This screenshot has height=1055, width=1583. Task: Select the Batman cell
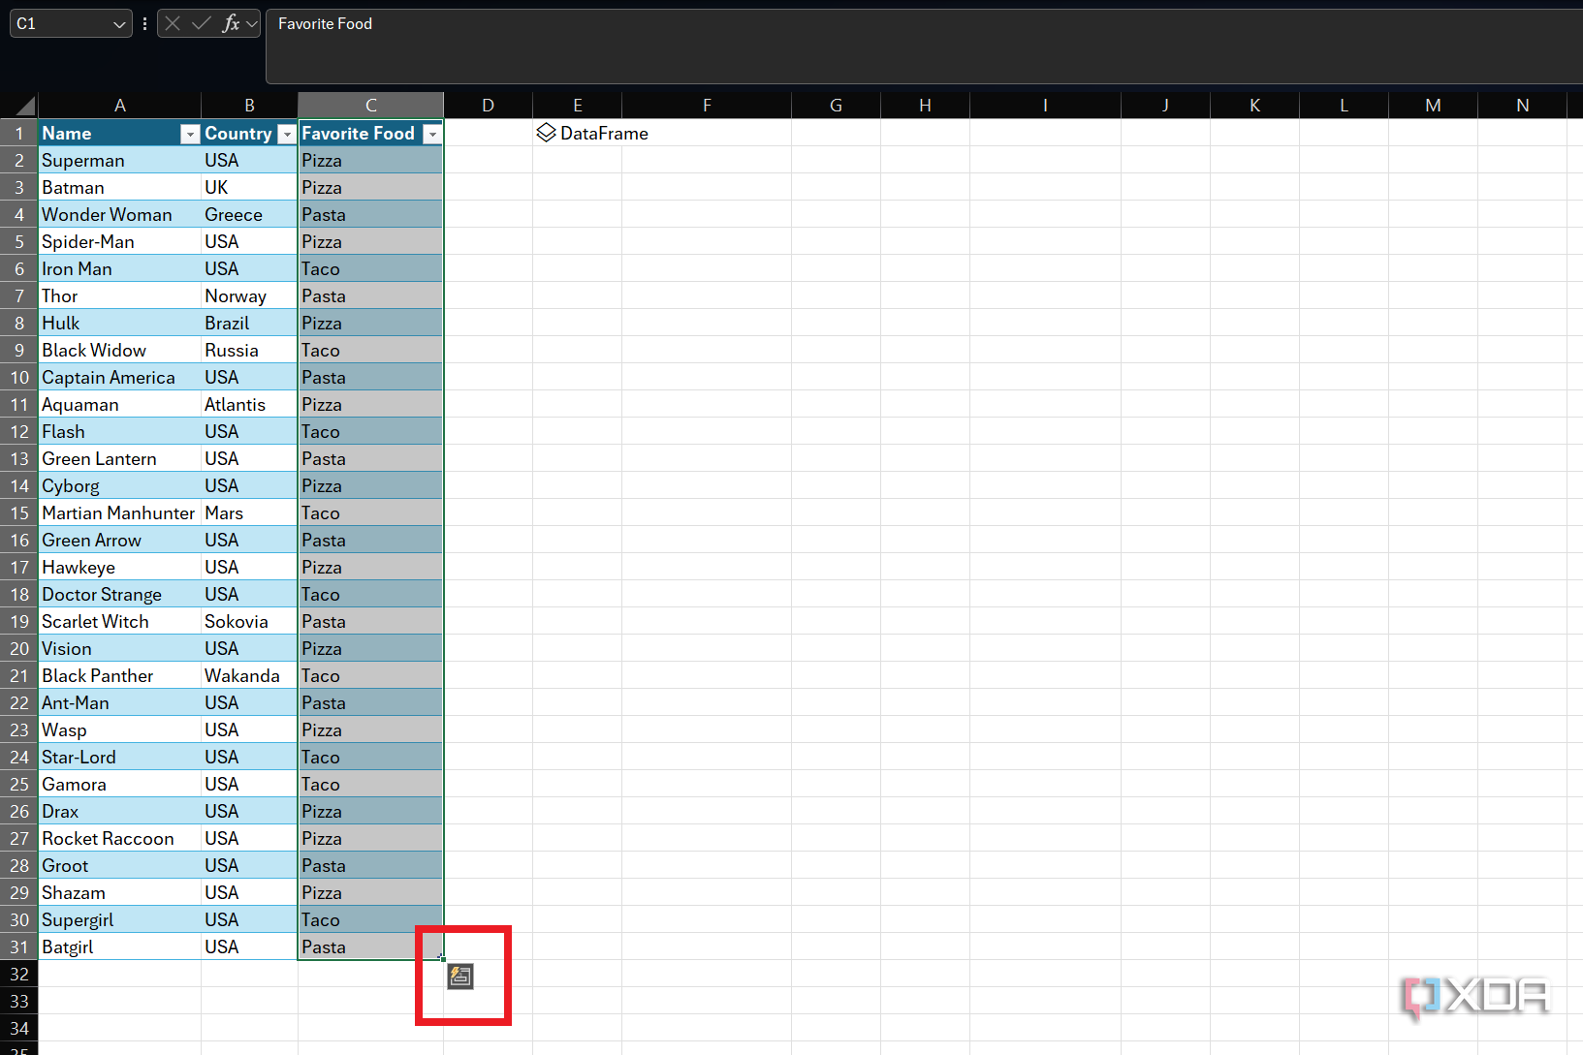(x=119, y=187)
